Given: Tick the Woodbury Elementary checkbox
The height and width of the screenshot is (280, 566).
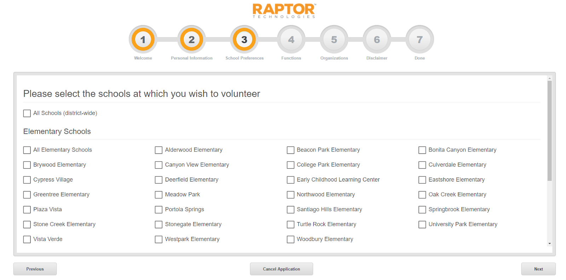Looking at the screenshot, I should pyautogui.click(x=290, y=239).
